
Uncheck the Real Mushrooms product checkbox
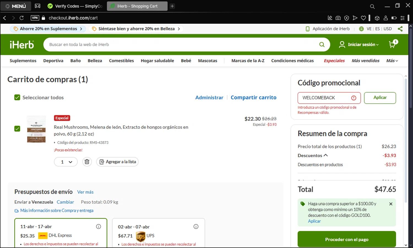17,129
